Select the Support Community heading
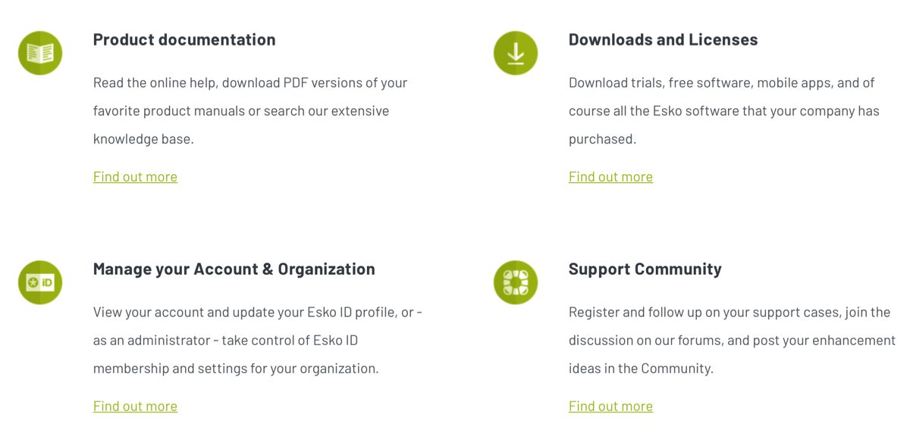The width and height of the screenshot is (910, 442). point(645,269)
